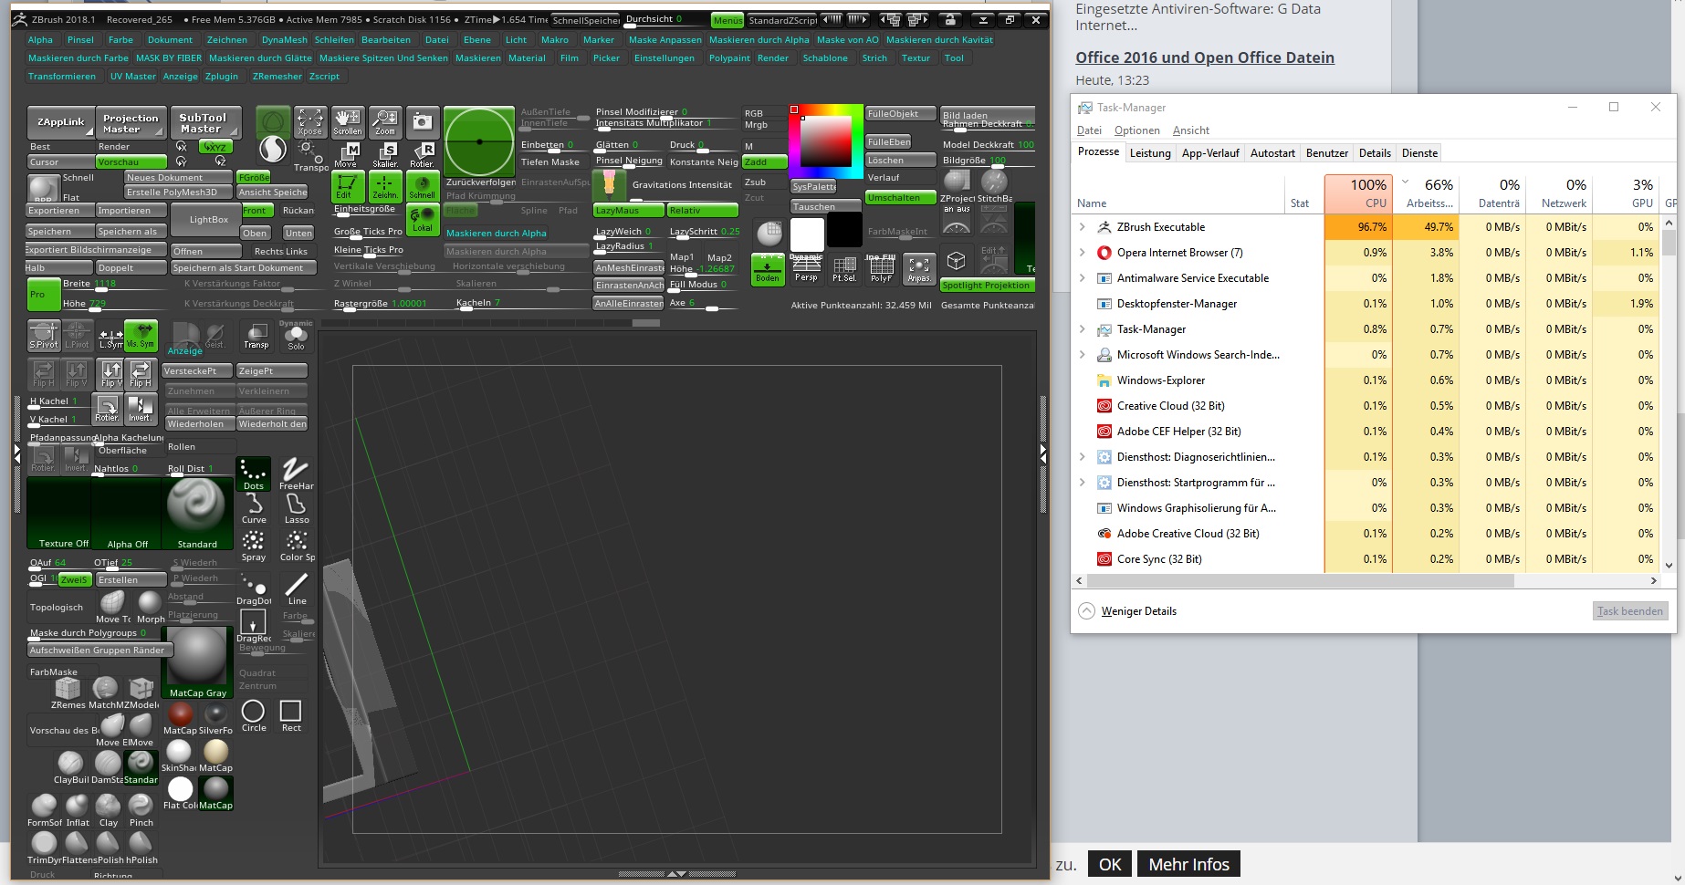The width and height of the screenshot is (1685, 885).
Task: Open the Optionen menu in Task-Manager
Action: (1136, 130)
